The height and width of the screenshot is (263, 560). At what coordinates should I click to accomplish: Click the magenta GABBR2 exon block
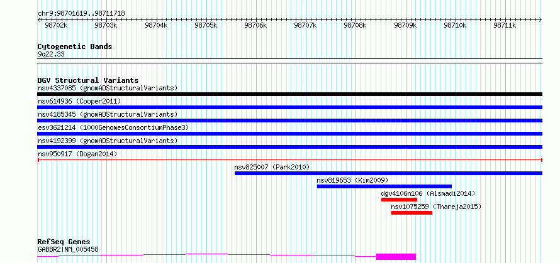(x=396, y=257)
